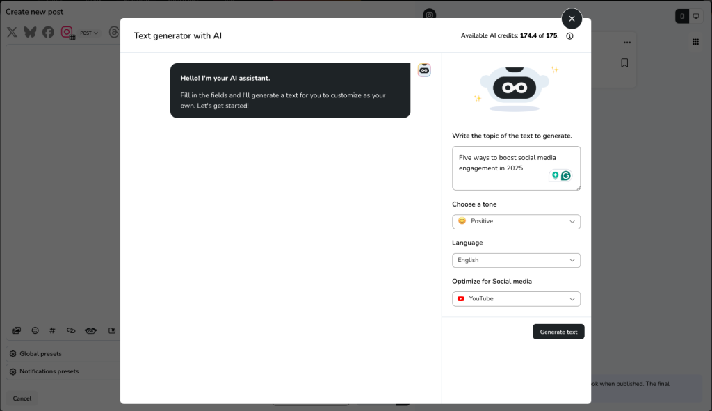The image size is (712, 411).
Task: Switch to mobile preview mode
Action: tap(682, 16)
